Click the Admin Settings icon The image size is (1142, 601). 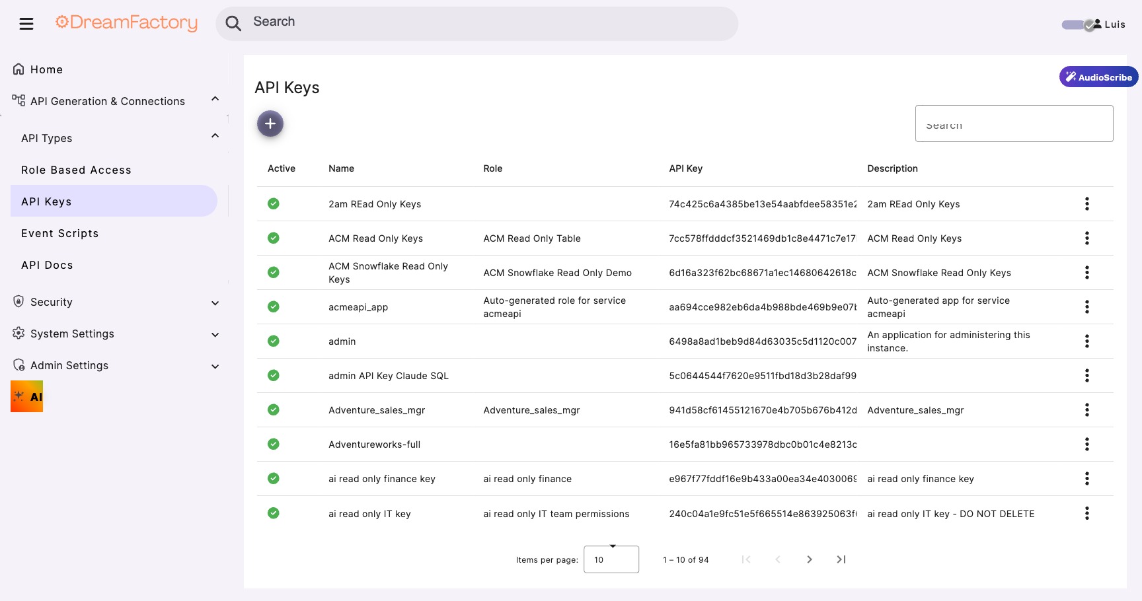[19, 365]
